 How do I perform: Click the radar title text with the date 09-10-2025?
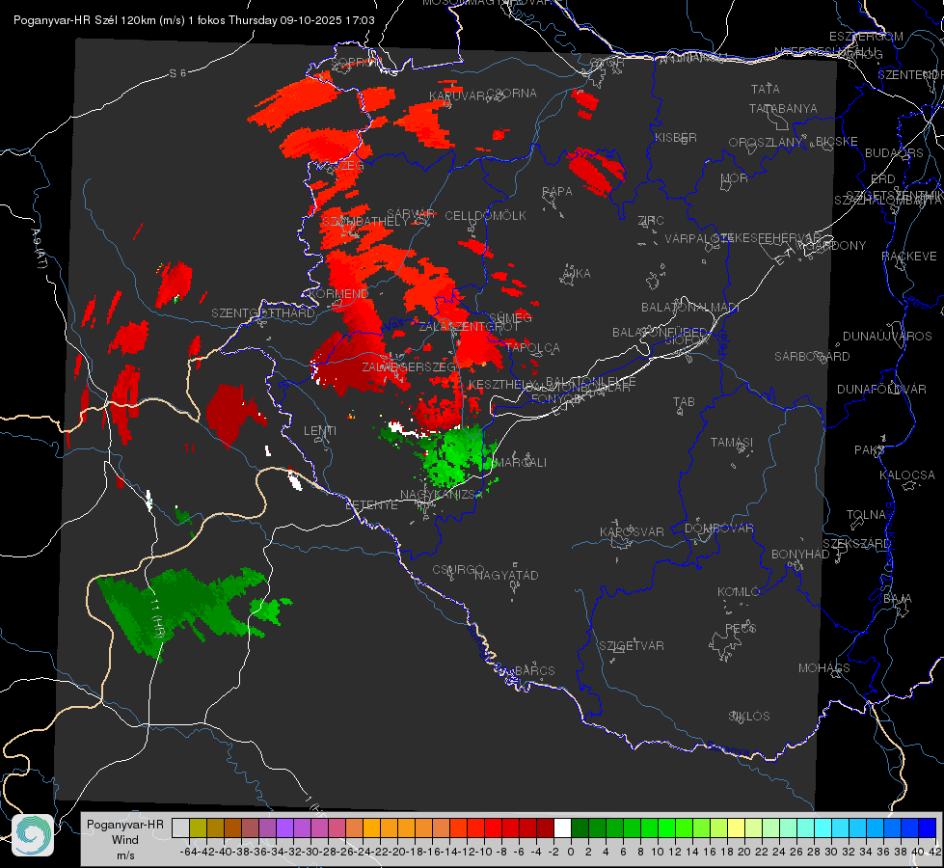[x=194, y=20]
